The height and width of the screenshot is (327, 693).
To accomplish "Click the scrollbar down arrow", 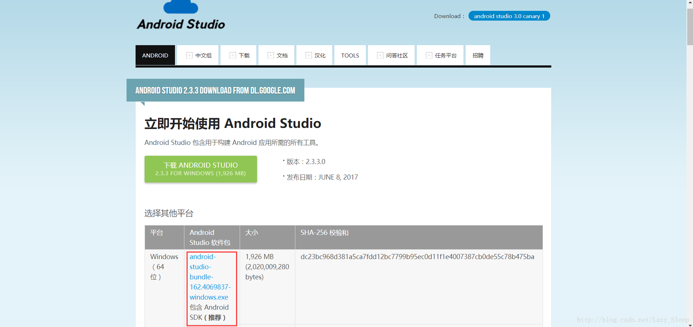I will [x=690, y=324].
